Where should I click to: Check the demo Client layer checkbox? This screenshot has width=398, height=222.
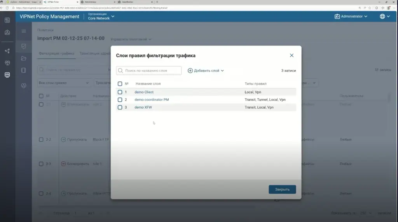[x=120, y=92]
